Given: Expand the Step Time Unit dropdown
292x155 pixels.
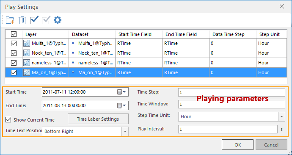Looking at the screenshot, I should point(281,116).
